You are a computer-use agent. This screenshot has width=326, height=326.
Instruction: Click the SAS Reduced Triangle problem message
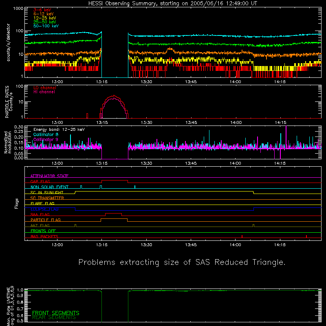coord(182,262)
